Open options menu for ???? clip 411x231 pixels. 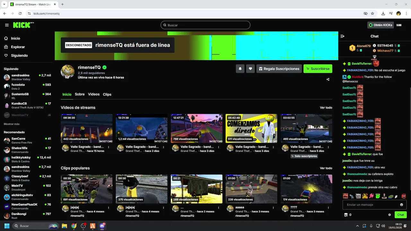pos(328,208)
